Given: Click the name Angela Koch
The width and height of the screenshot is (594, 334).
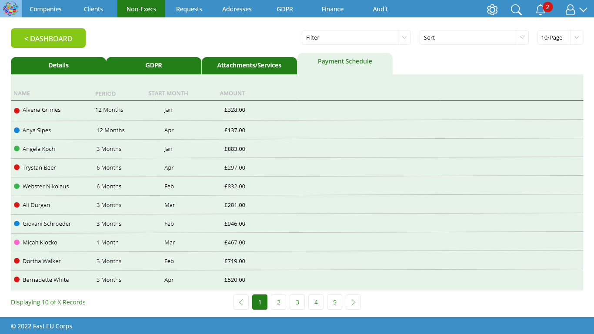Looking at the screenshot, I should [x=39, y=149].
